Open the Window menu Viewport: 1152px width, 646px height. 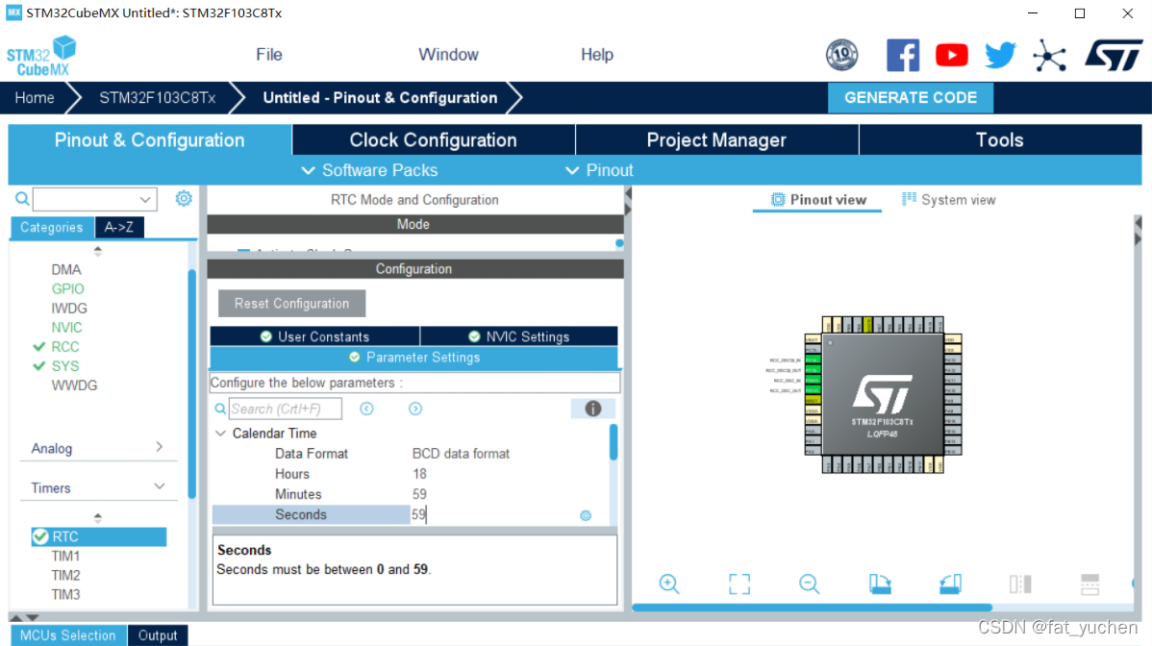[x=448, y=55]
